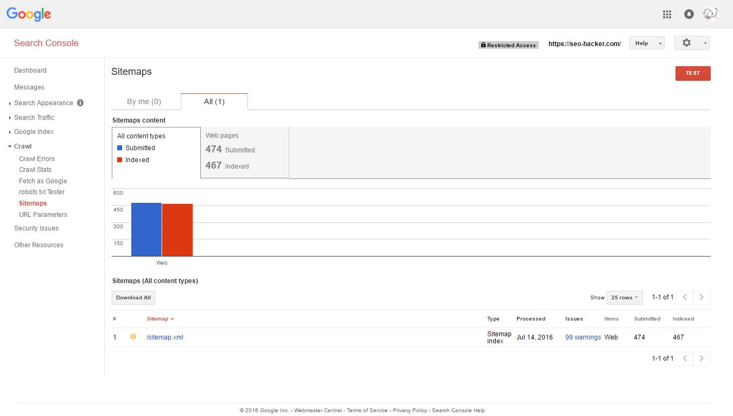
Task: Open the Show 25 rows dropdown
Action: click(624, 298)
